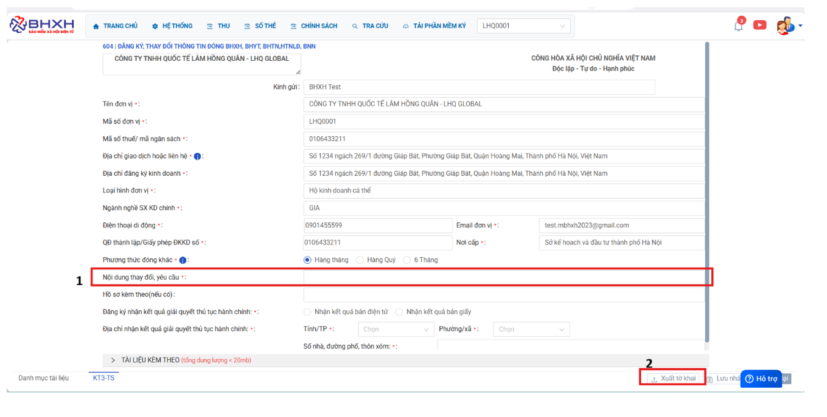Screen dimensions: 827x417
Task: Switch to the KT3-TS tab
Action: 103,378
